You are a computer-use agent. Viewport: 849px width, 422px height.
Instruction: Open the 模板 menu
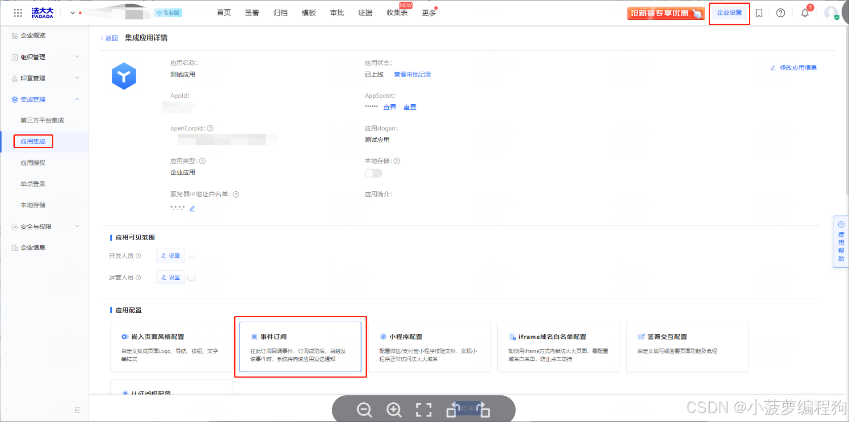pyautogui.click(x=309, y=13)
